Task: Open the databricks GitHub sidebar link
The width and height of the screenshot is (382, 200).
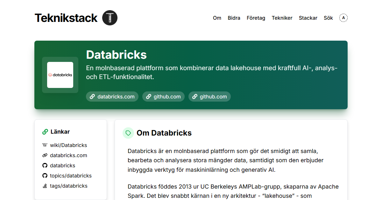Action: point(63,165)
